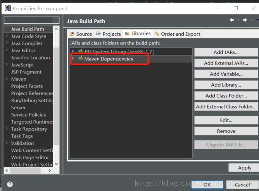Switch to the Source tab
The height and width of the screenshot is (191, 259).
click(x=81, y=34)
